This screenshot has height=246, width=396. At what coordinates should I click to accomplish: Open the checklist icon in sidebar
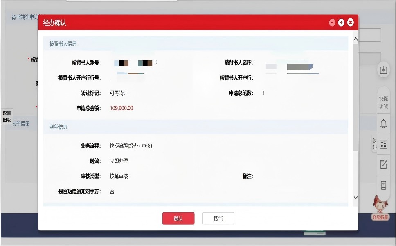click(383, 144)
